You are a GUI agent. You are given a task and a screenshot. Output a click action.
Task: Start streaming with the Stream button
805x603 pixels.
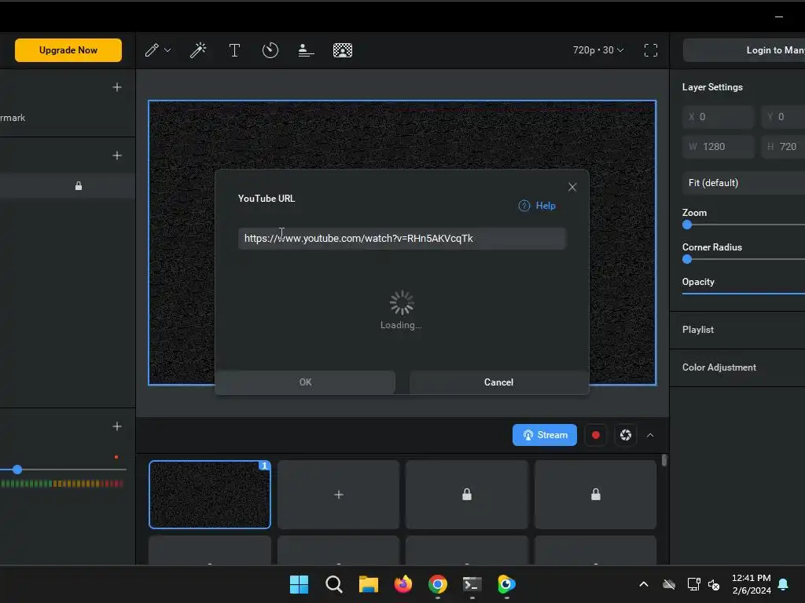(545, 435)
